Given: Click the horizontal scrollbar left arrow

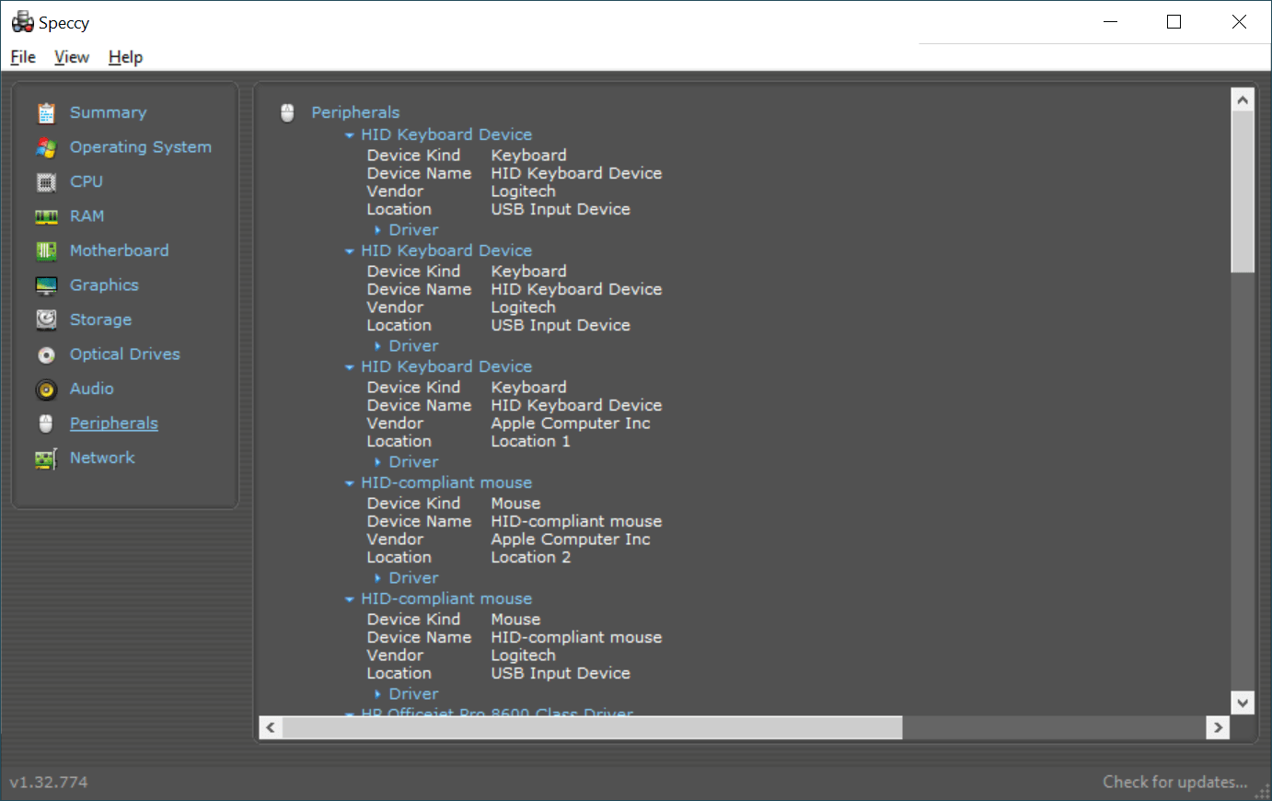Looking at the screenshot, I should pos(271,727).
